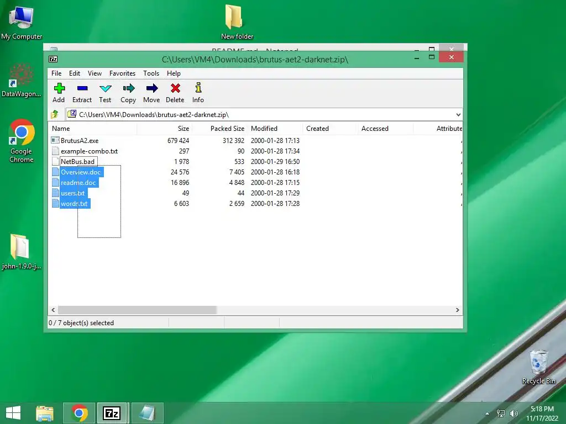Image resolution: width=566 pixels, height=424 pixels.
Task: Open the Favorites menu
Action: [x=122, y=73]
